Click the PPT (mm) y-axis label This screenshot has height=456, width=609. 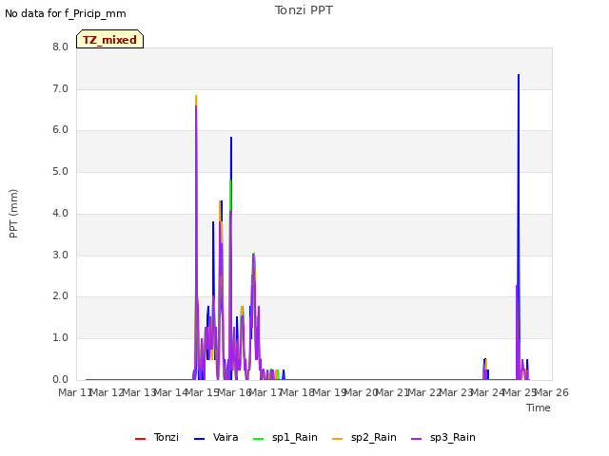13,213
